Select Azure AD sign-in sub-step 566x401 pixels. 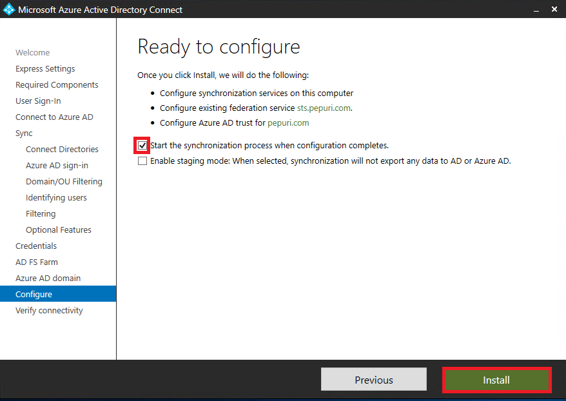pos(57,166)
